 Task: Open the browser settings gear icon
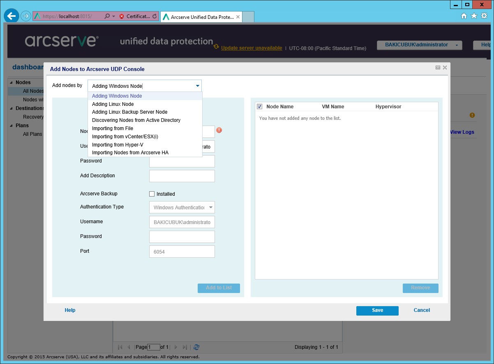point(484,16)
